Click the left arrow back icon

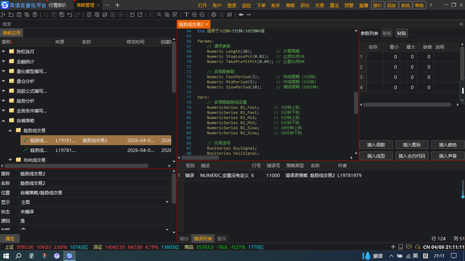pyautogui.click(x=241, y=15)
